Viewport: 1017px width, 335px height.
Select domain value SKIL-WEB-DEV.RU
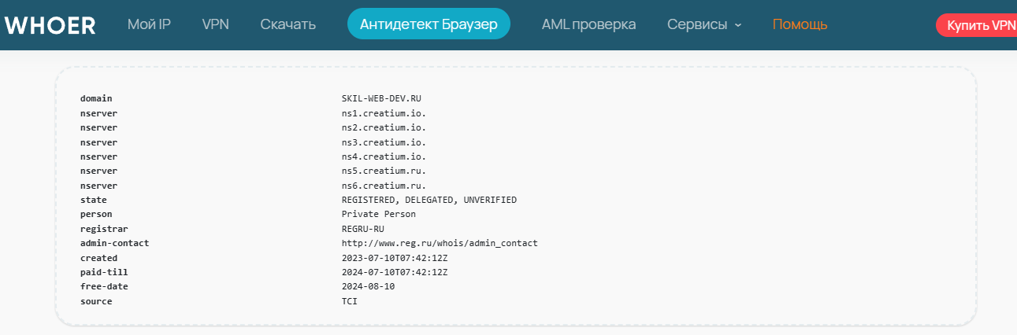pos(382,98)
